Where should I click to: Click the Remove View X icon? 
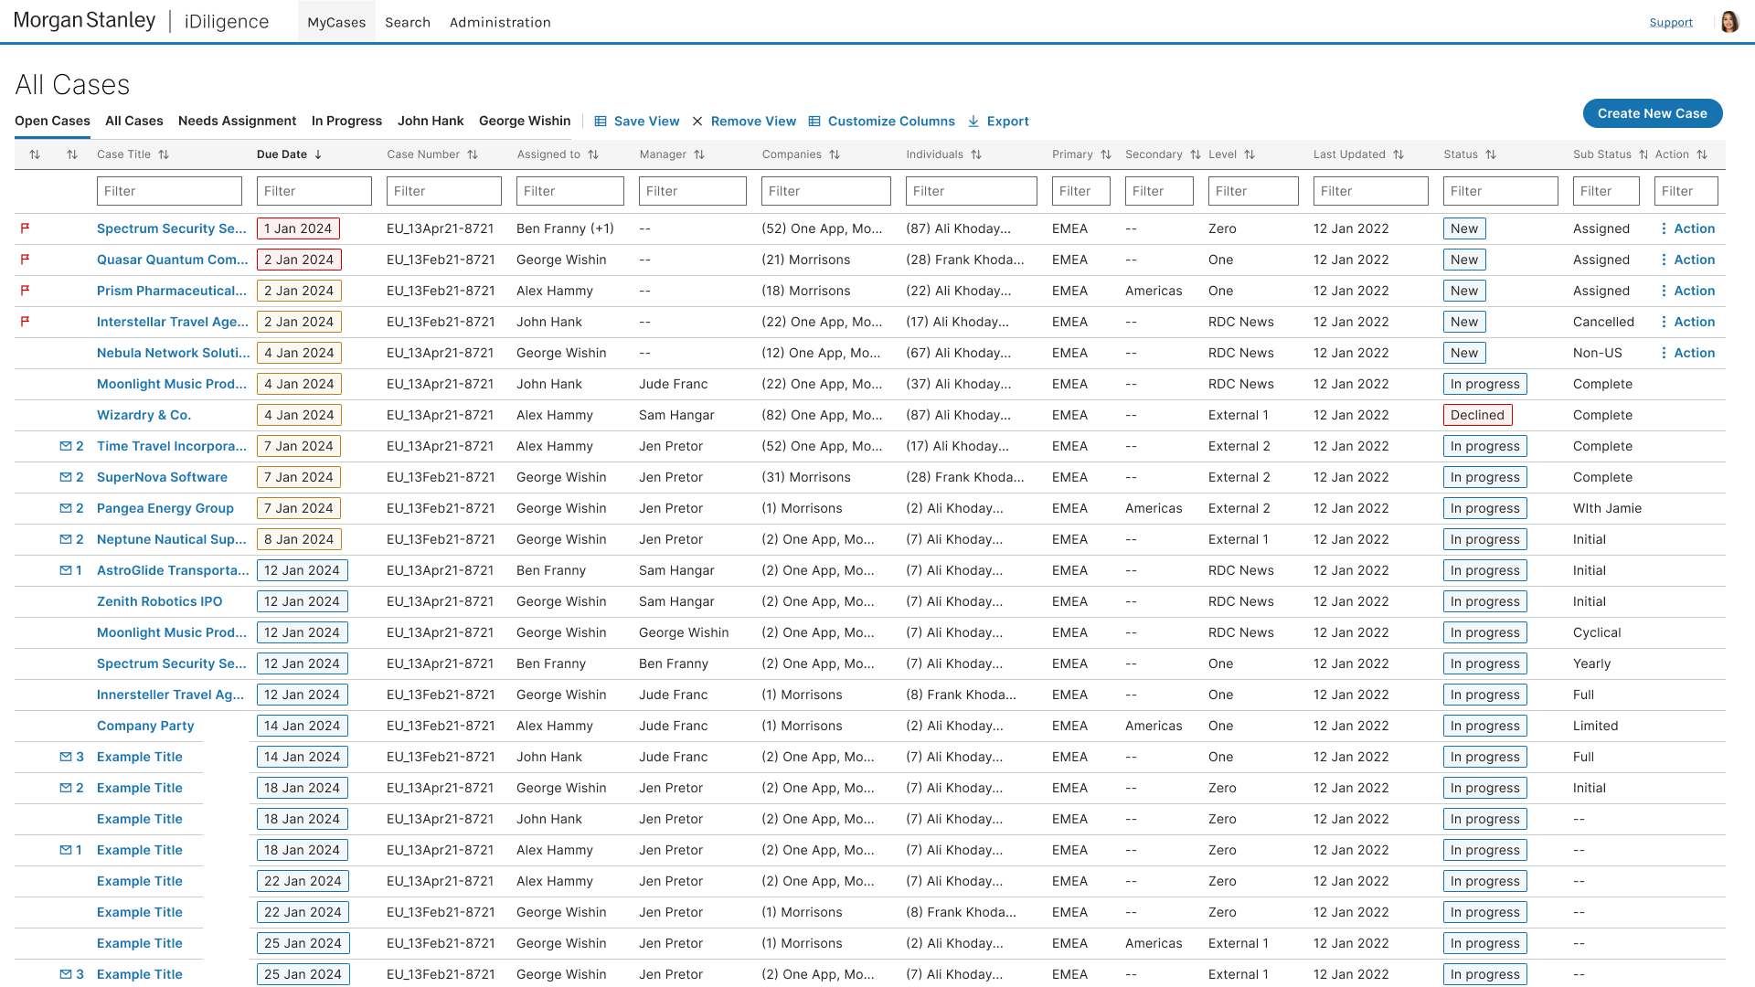pyautogui.click(x=697, y=122)
